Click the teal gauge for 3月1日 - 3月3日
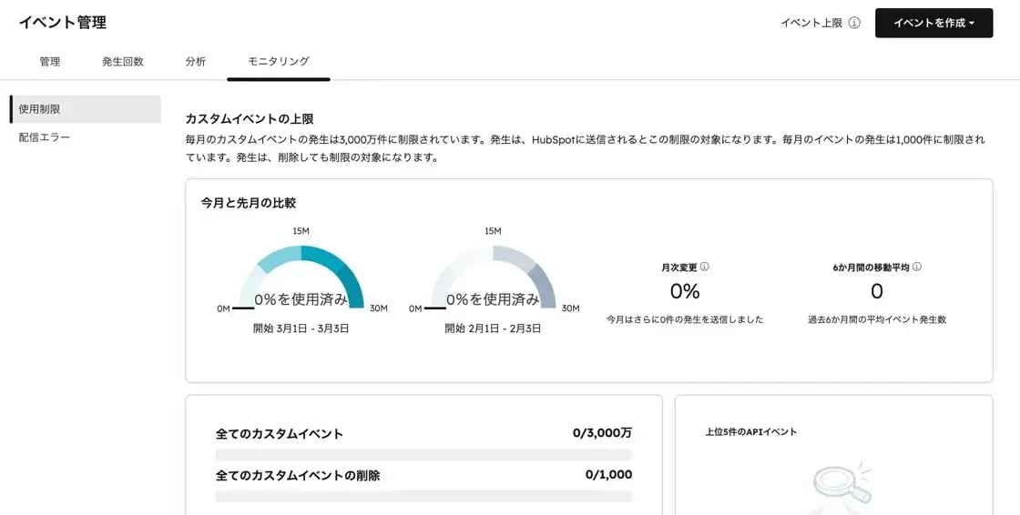 301,277
